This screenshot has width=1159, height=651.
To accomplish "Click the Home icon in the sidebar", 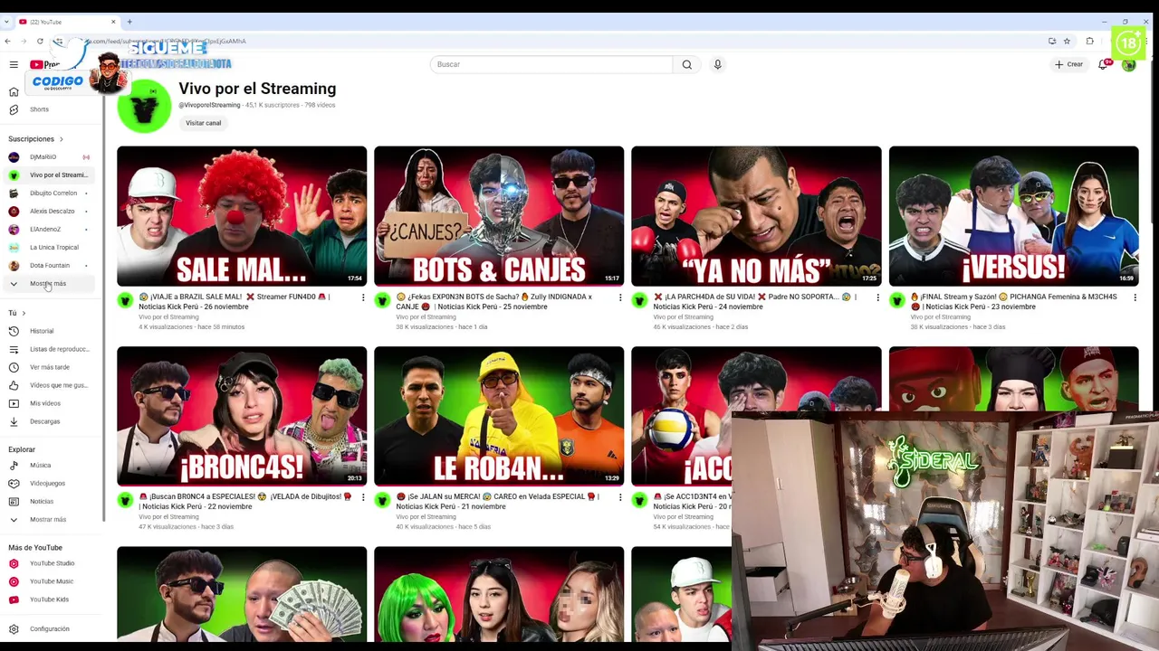I will tap(14, 91).
